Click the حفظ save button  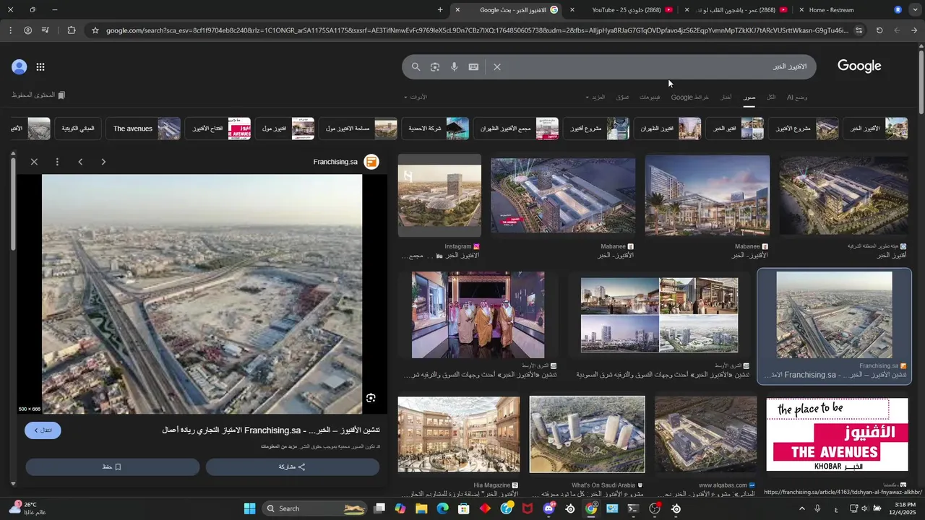(113, 467)
